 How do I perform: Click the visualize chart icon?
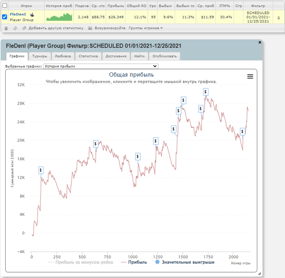[x=90, y=28]
